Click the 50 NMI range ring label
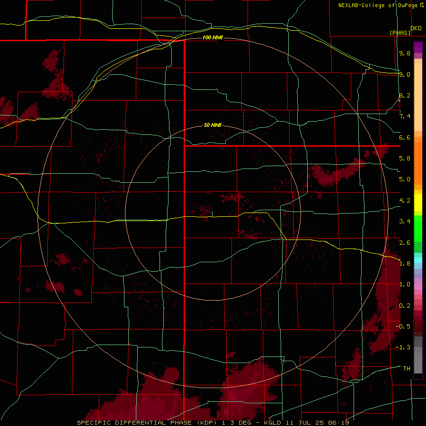The height and width of the screenshot is (426, 426). coord(213,125)
